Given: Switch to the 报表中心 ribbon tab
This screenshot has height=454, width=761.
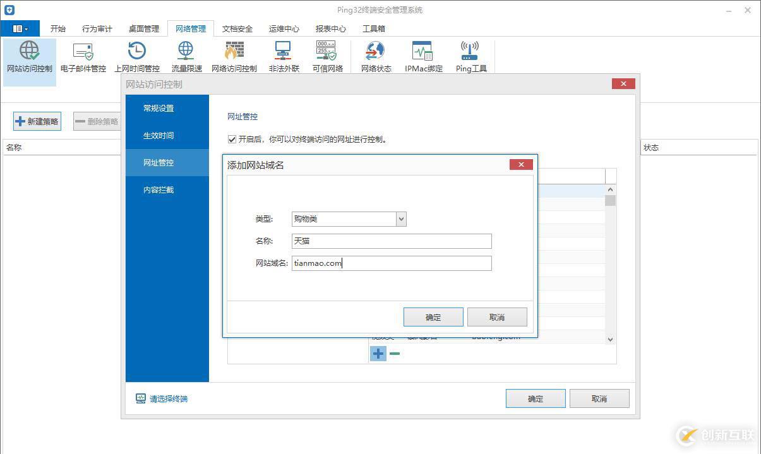Looking at the screenshot, I should click(331, 28).
